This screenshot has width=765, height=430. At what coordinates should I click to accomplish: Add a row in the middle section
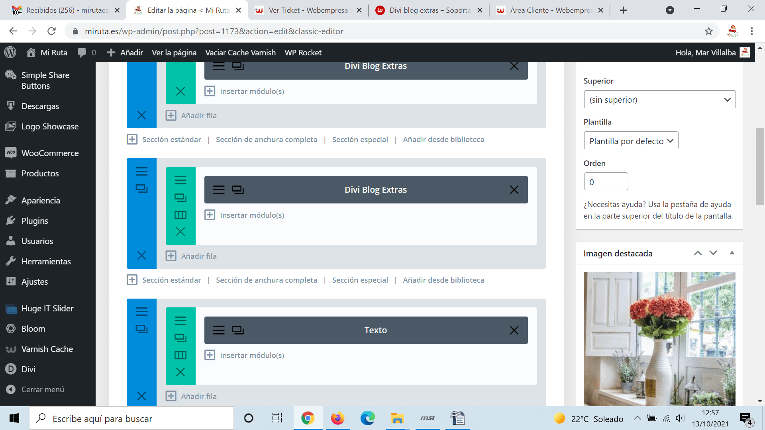[x=191, y=256]
